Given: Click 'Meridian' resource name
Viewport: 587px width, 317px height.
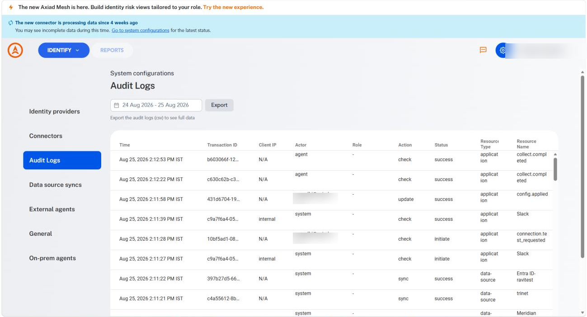Looking at the screenshot, I should (x=526, y=313).
